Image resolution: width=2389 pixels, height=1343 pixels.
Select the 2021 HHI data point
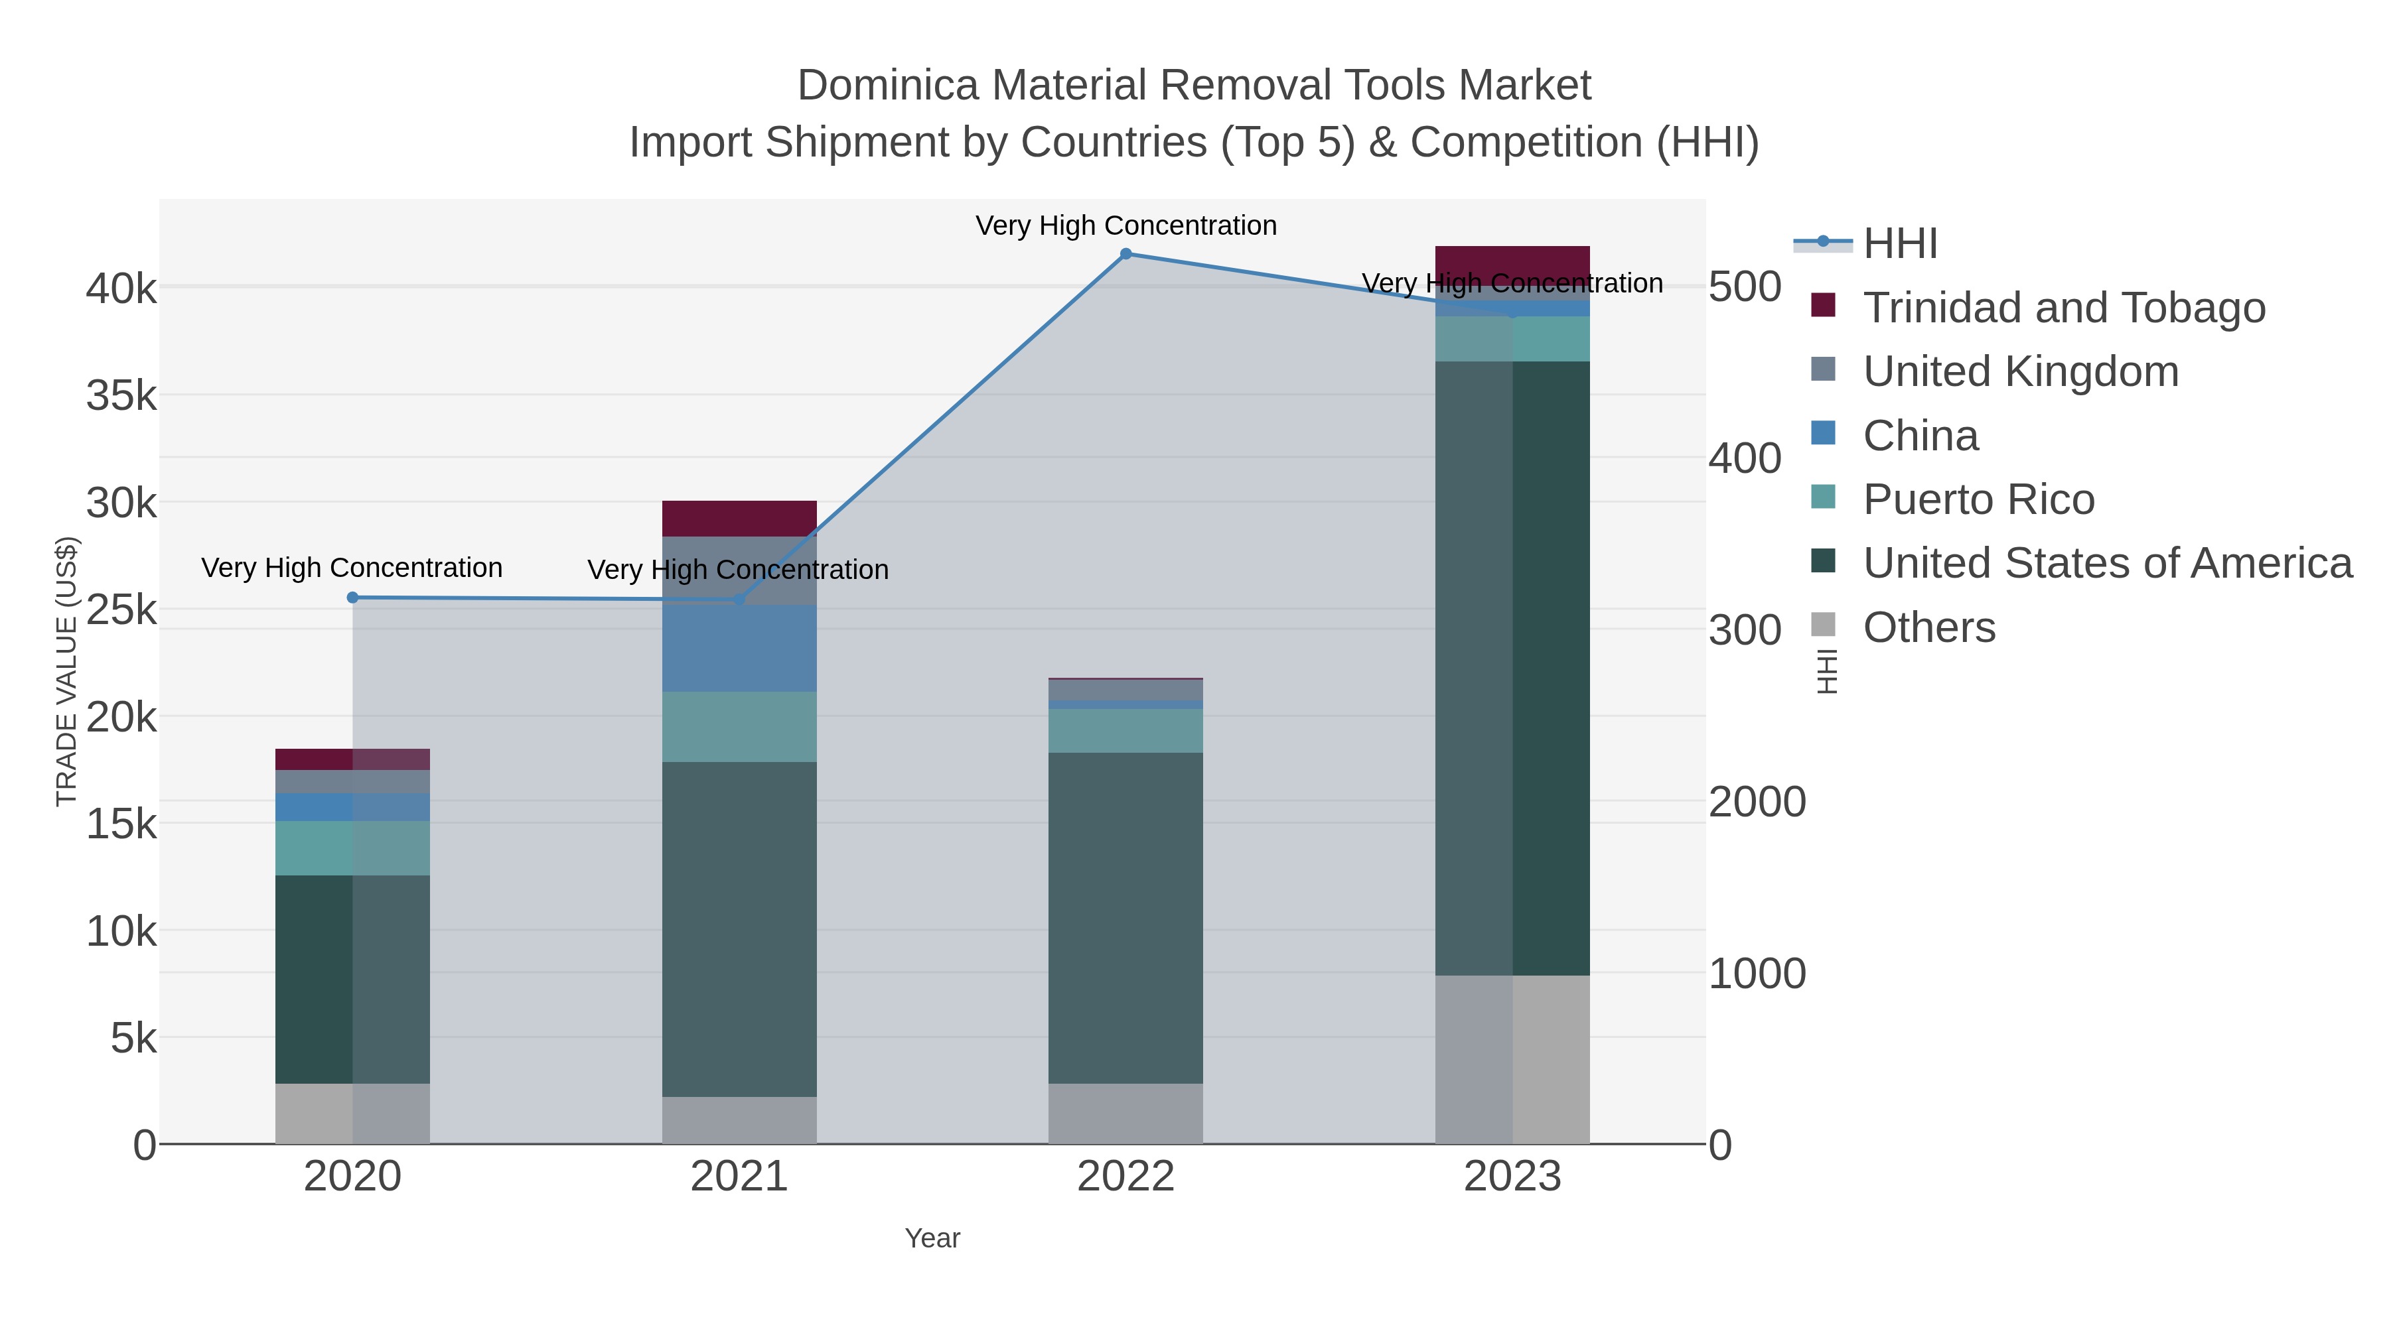pyautogui.click(x=739, y=600)
